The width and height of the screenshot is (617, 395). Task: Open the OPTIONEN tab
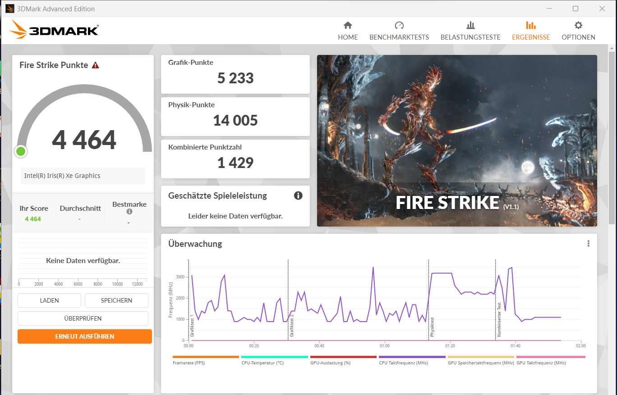[x=578, y=37]
